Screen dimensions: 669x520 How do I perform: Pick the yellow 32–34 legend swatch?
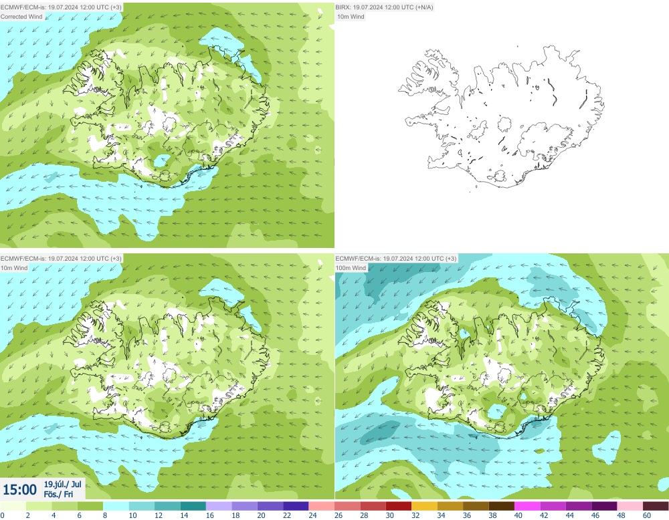(x=425, y=506)
